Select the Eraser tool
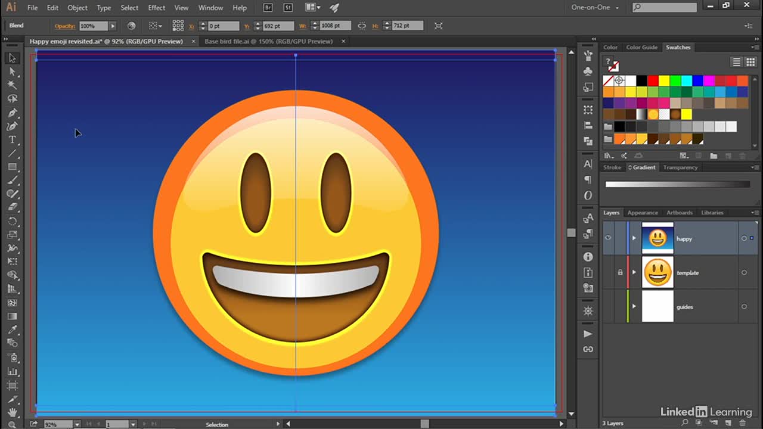The width and height of the screenshot is (763, 429). [12, 207]
